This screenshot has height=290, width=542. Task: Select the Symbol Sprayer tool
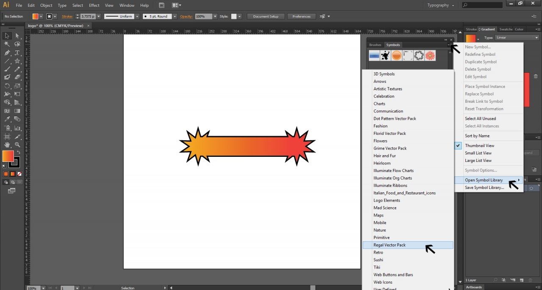click(7, 128)
